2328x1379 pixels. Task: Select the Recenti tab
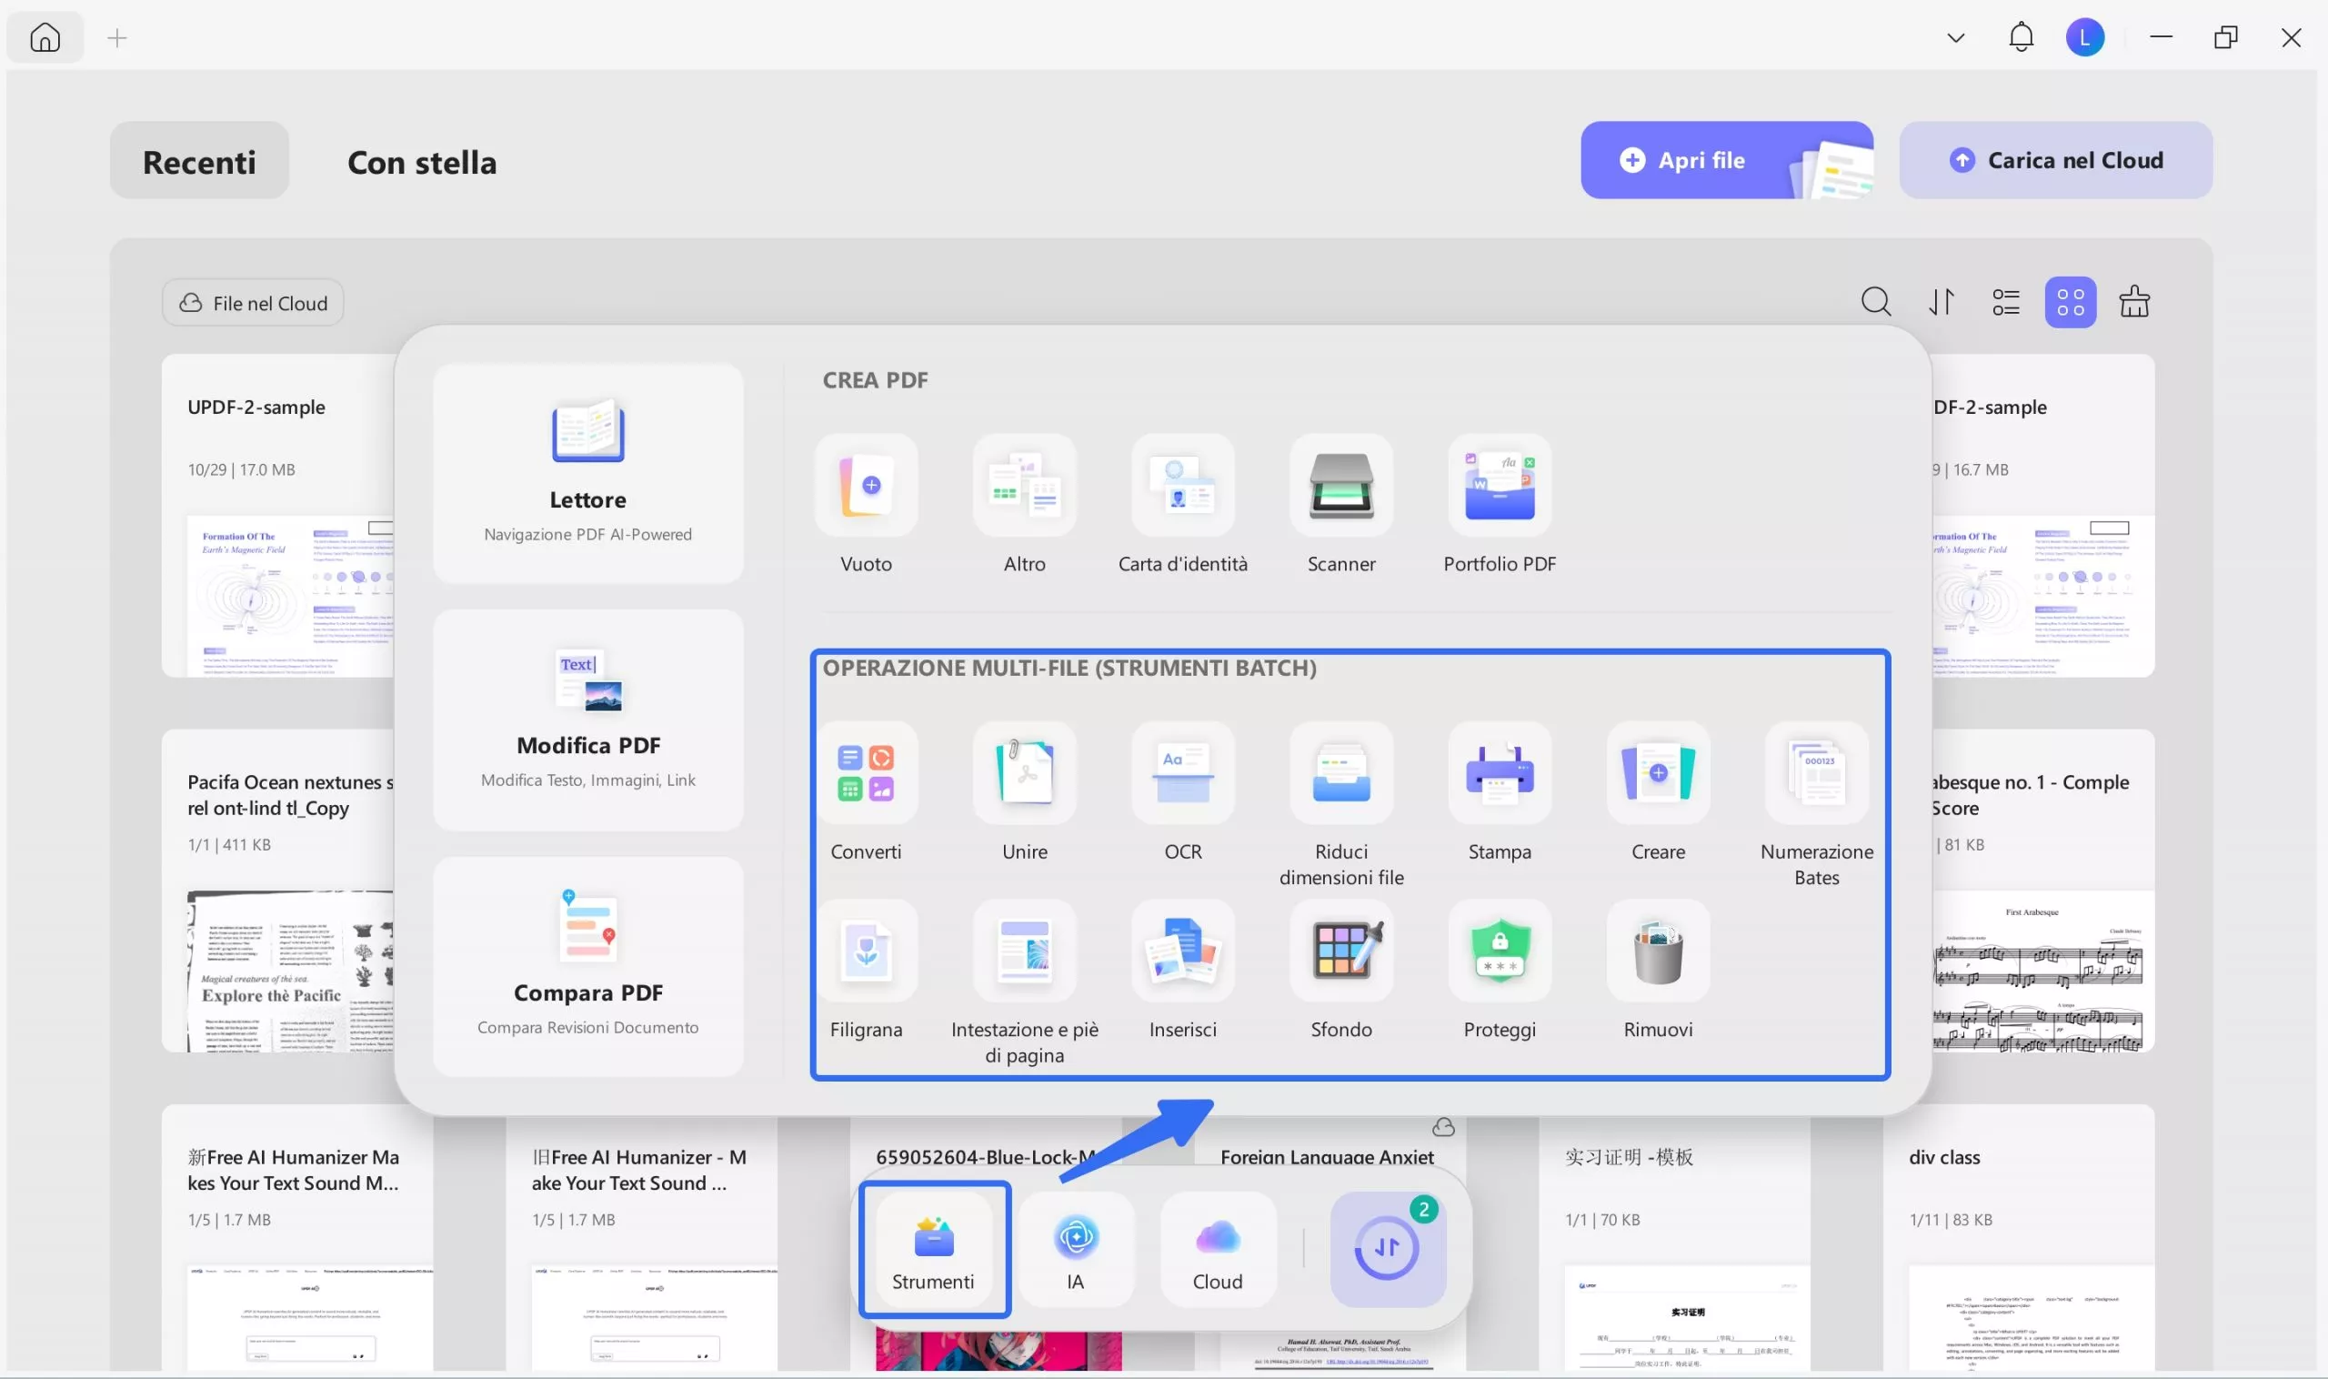199,162
